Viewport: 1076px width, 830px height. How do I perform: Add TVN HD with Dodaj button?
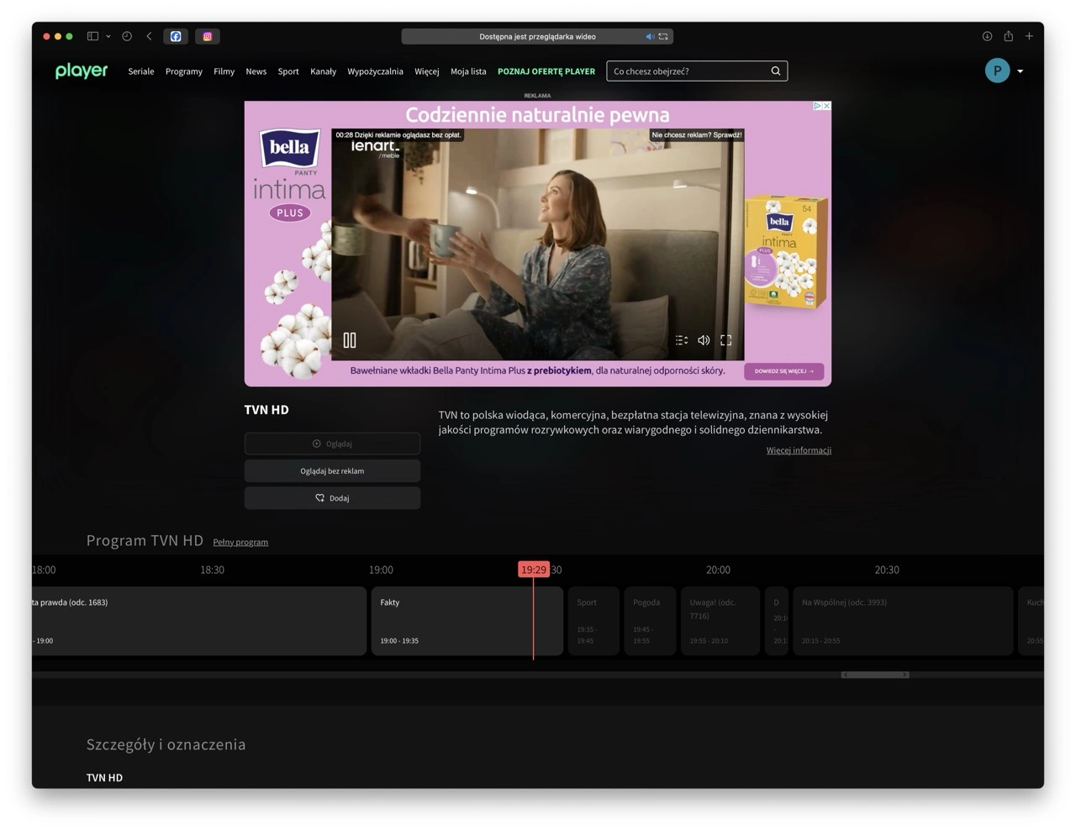[x=332, y=498]
